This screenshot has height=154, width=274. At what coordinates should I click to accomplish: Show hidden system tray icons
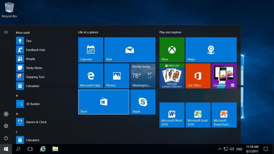pos(220,149)
